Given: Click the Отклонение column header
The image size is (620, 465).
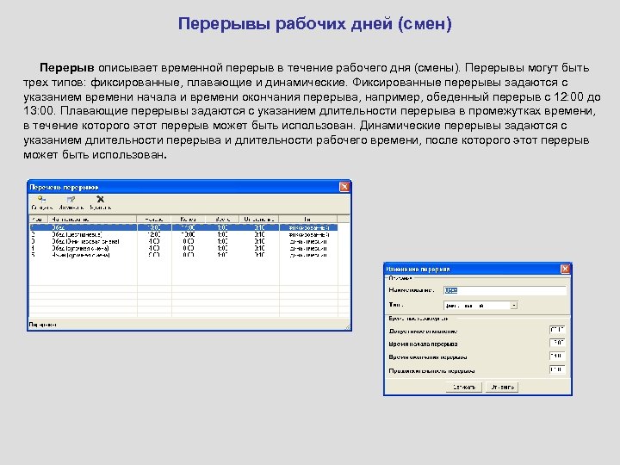Looking at the screenshot, I should pyautogui.click(x=259, y=219).
